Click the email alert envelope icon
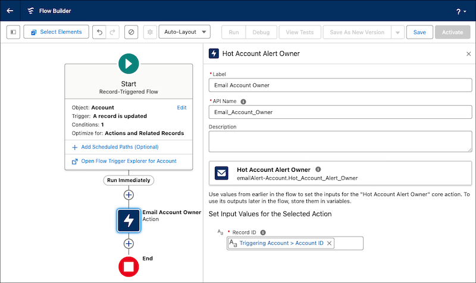 click(x=221, y=173)
